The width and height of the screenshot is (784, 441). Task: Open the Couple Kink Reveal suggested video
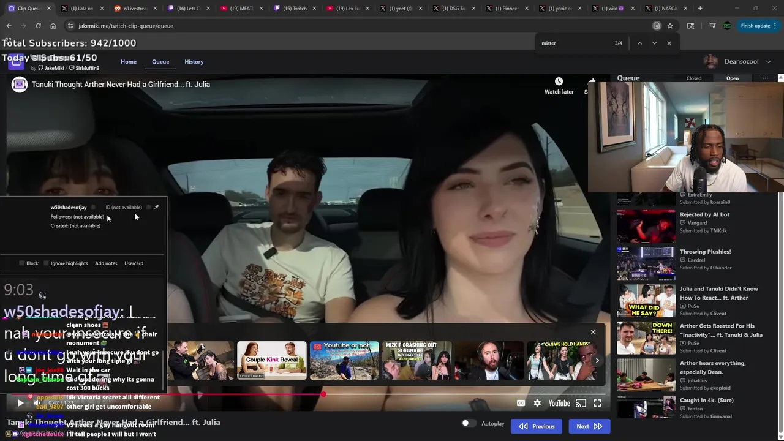(271, 360)
